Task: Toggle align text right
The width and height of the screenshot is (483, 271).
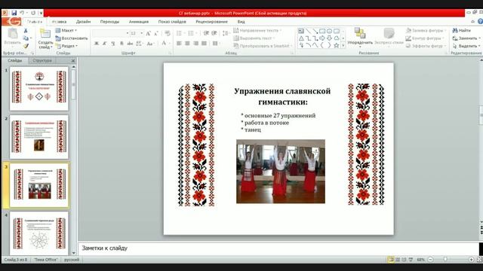Action: tap(195, 44)
